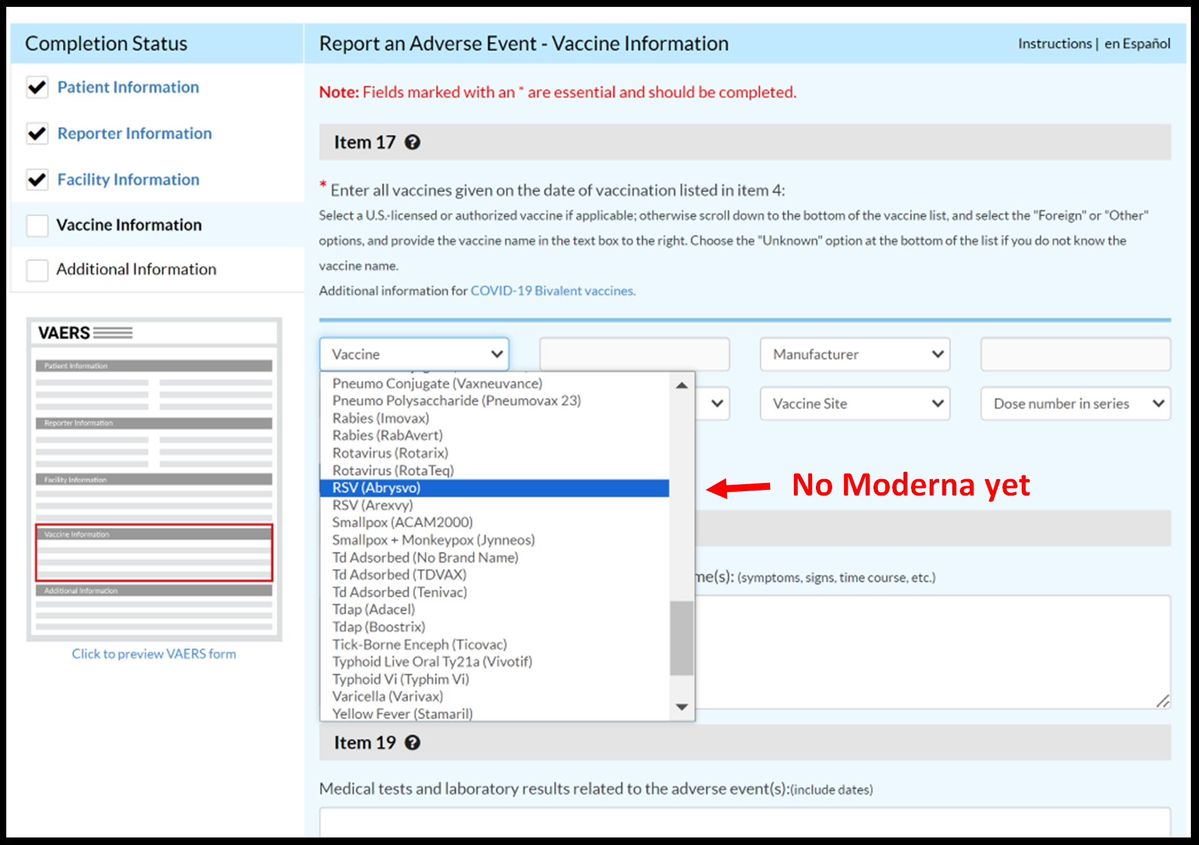The image size is (1199, 845).
Task: Open the partially hidden dropdown beside Vaccine Site
Action: (713, 403)
